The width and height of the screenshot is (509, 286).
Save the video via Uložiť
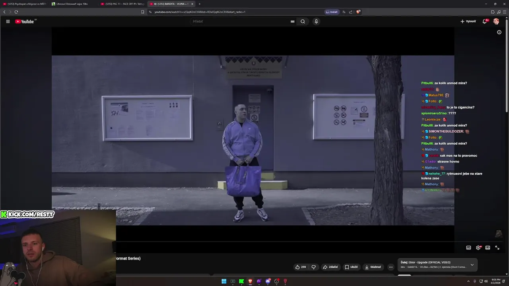pyautogui.click(x=351, y=267)
